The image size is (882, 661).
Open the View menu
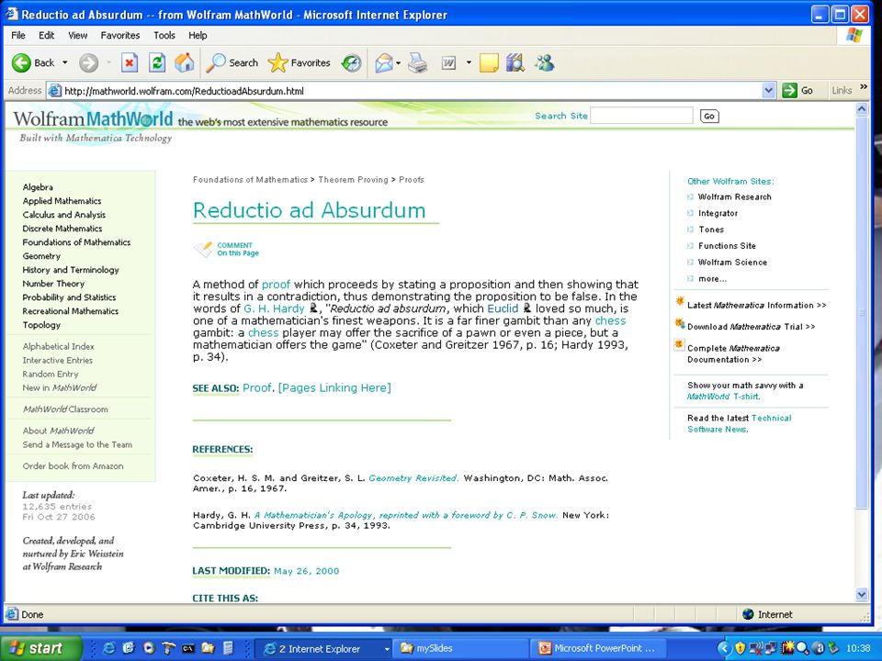(77, 36)
